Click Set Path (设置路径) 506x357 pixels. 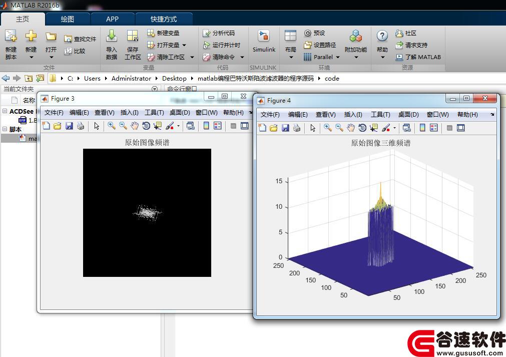[x=320, y=45]
